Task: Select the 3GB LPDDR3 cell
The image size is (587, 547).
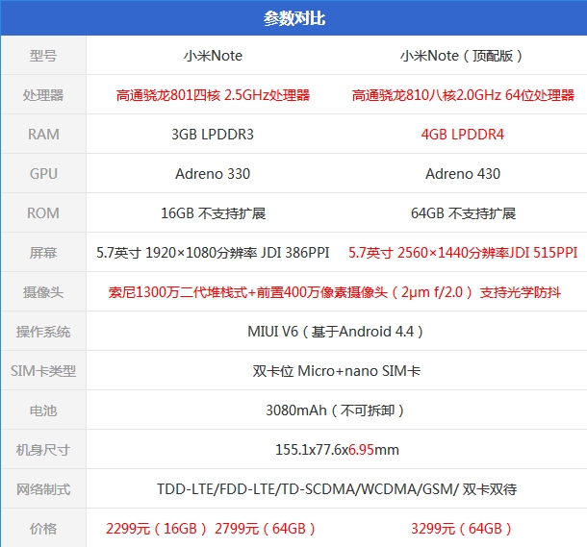Action: [213, 135]
